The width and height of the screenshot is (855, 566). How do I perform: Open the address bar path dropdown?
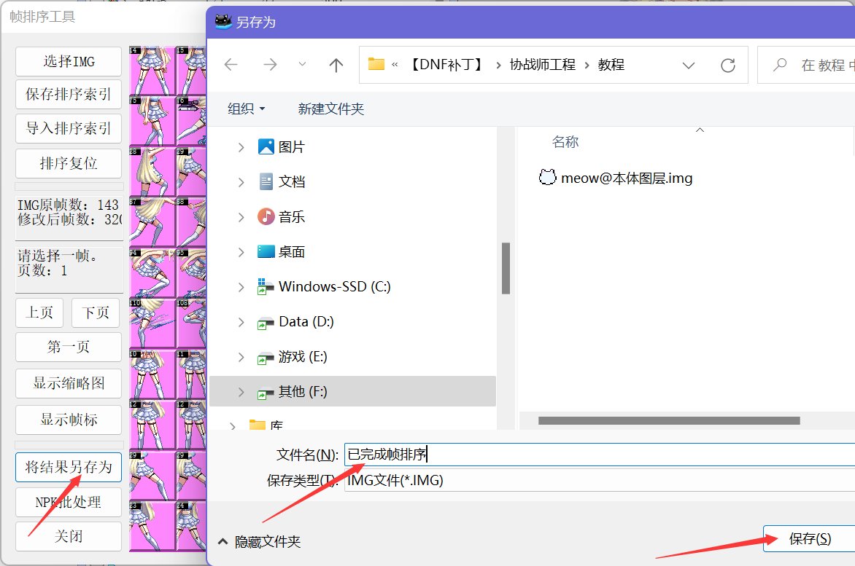pyautogui.click(x=689, y=66)
